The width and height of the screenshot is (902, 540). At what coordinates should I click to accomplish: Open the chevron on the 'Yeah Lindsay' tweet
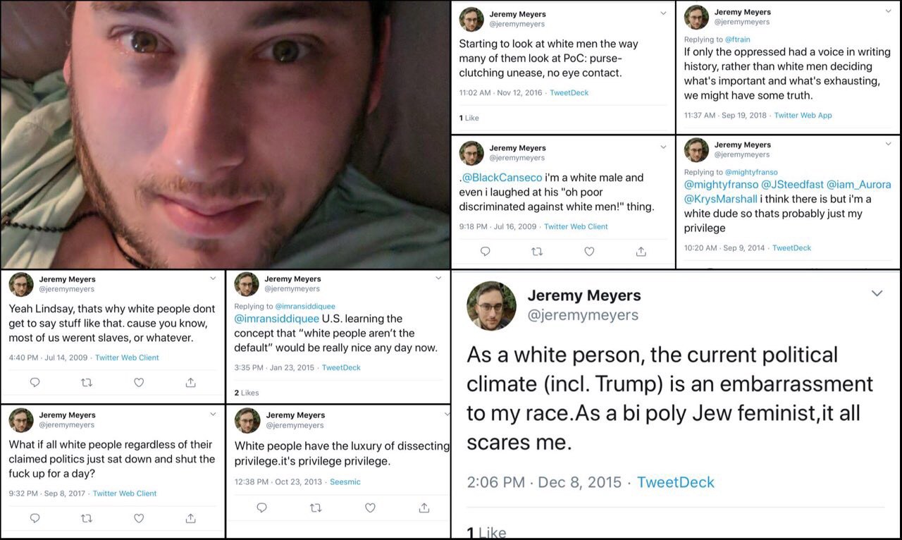point(213,278)
